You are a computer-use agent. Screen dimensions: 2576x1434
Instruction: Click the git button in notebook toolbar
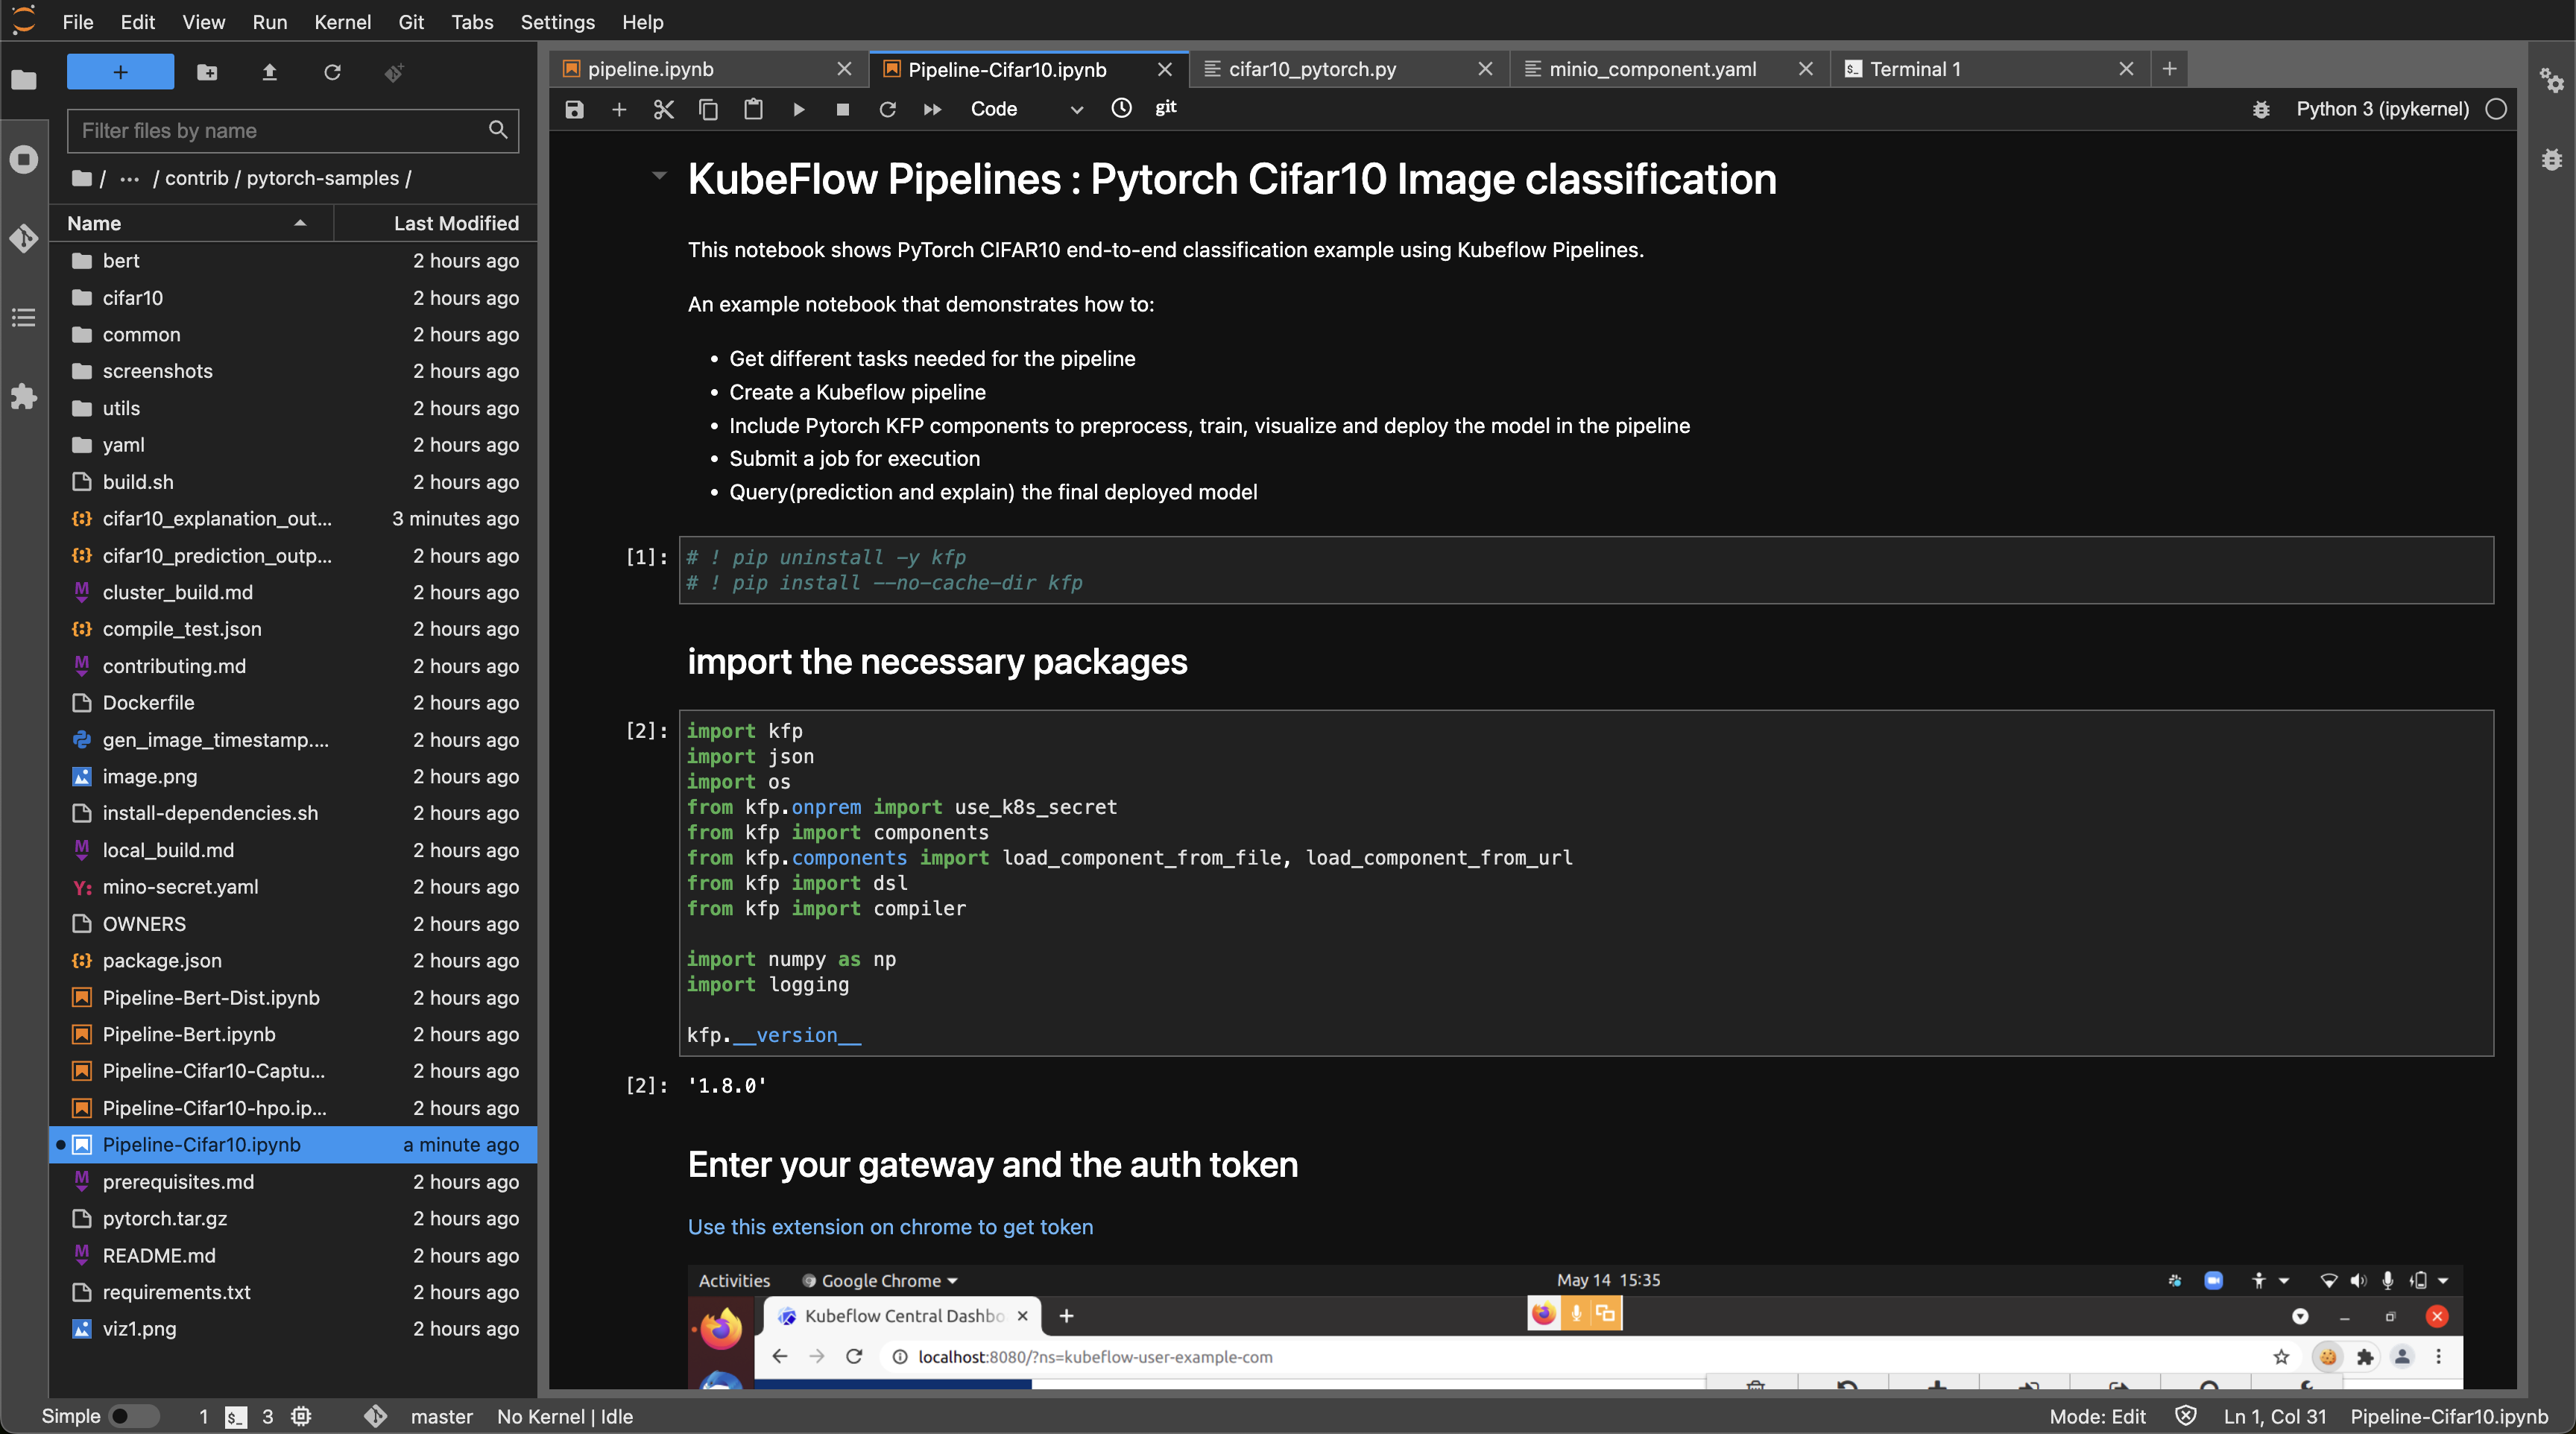click(x=1166, y=108)
